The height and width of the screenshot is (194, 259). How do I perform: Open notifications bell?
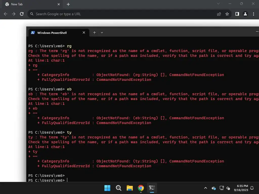click(252, 188)
